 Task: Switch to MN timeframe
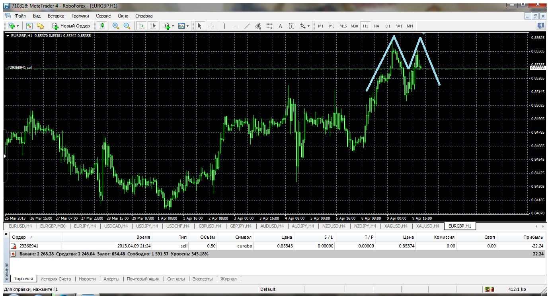410,26
